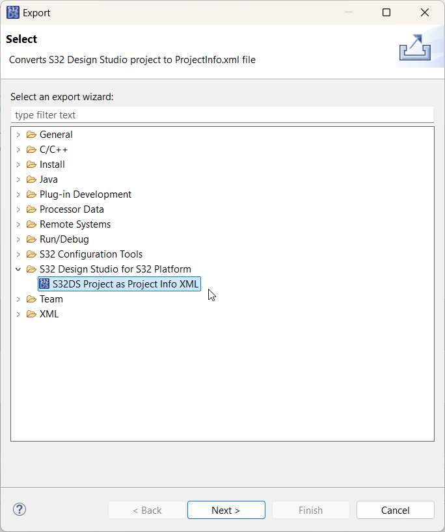445x532 pixels.
Task: Expand the Run/Debug tree node
Action: 18,239
